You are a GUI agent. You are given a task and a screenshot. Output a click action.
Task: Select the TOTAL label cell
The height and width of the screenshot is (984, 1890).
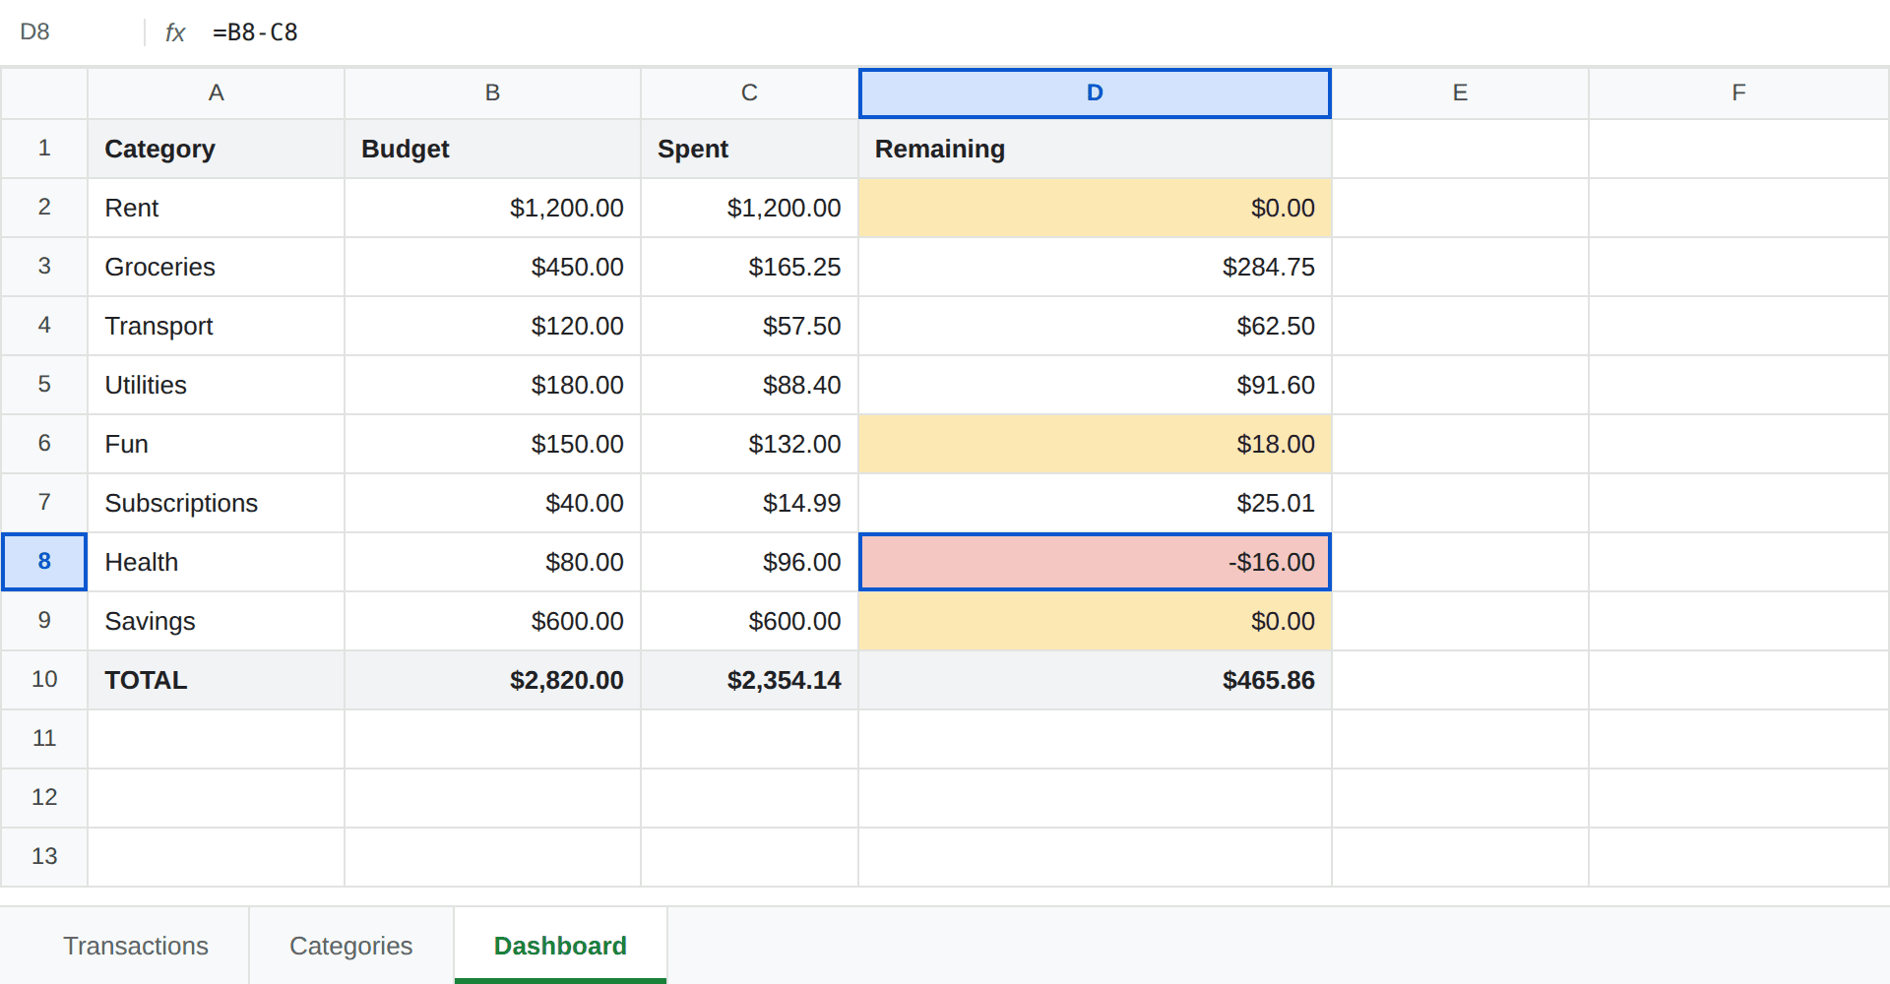(217, 680)
